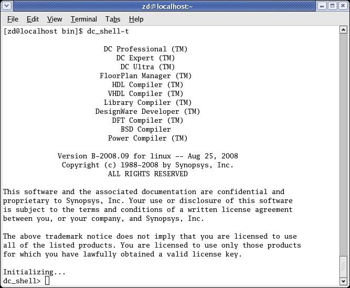Click the dc_shell> prompt cursor
The width and height of the screenshot is (350, 288).
(x=47, y=281)
